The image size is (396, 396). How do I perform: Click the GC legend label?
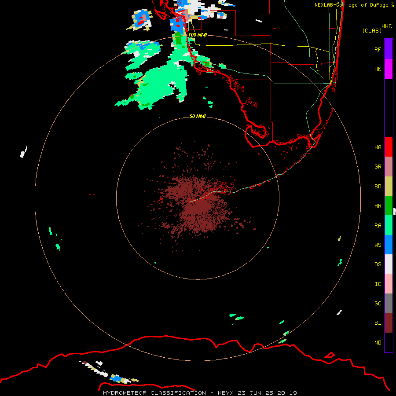tap(378, 303)
